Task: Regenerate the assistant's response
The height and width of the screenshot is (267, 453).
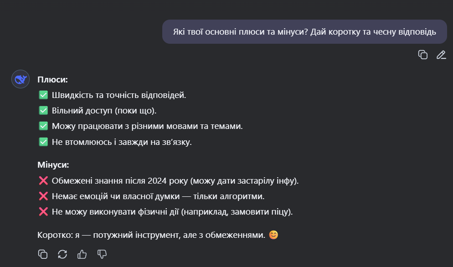Action: pos(62,254)
